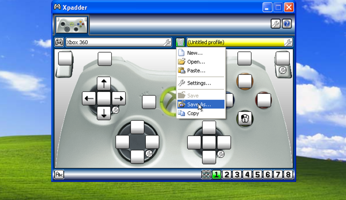Click the green profile document icon

click(x=180, y=42)
